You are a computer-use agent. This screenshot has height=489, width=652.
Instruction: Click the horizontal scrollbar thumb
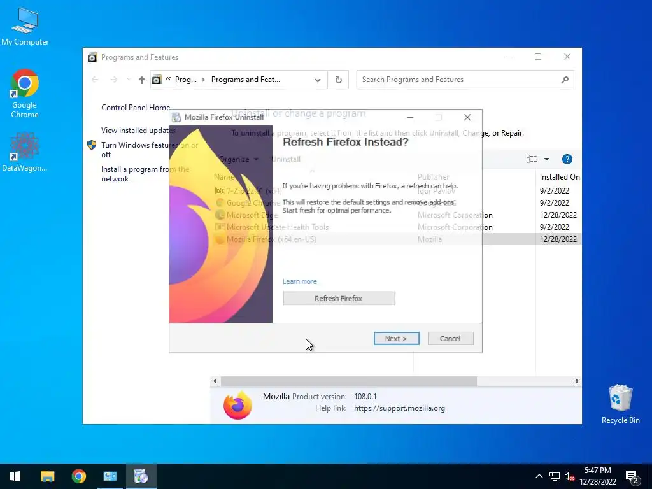349,381
